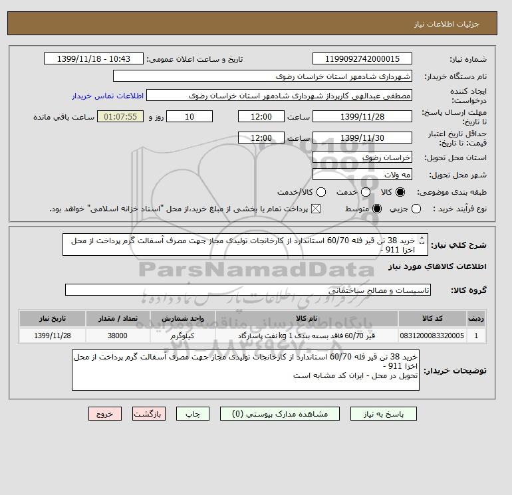Click the ردیف column header
This screenshot has width=512, height=495.
point(476,318)
